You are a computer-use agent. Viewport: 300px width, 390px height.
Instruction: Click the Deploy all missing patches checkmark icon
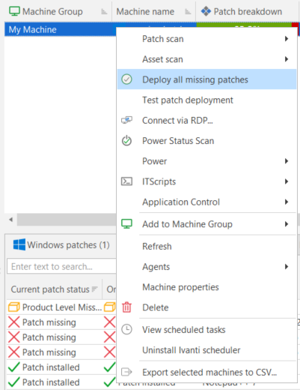[x=126, y=79]
